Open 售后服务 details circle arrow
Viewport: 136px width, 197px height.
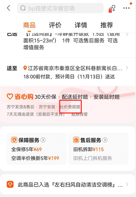(x=105, y=140)
